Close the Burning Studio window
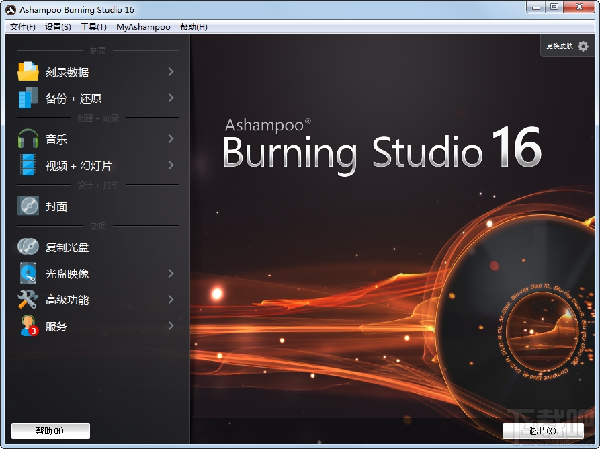This screenshot has height=449, width=600. click(x=579, y=7)
